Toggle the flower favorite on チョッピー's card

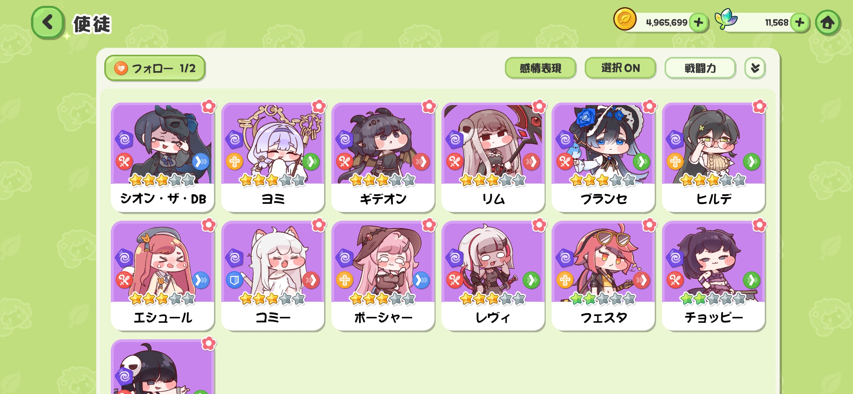pyautogui.click(x=760, y=225)
